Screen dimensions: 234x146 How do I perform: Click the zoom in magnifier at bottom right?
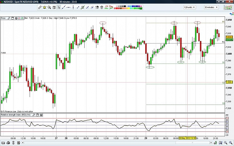click(x=231, y=143)
